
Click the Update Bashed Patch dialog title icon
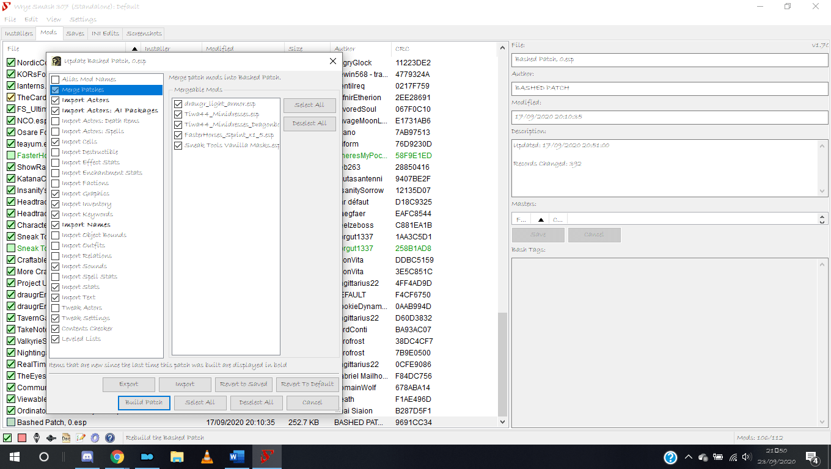click(x=57, y=61)
